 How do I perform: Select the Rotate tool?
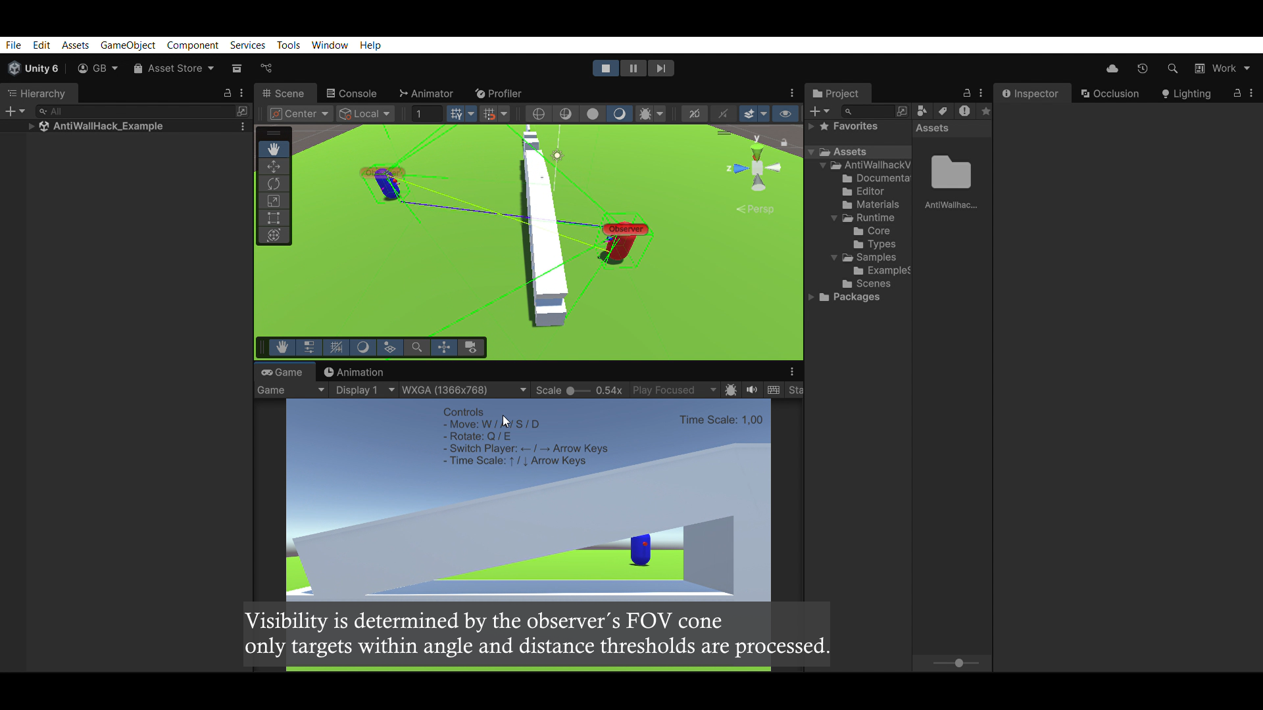(274, 183)
